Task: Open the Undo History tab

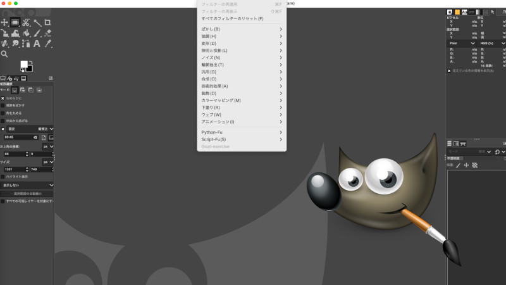Action: 16,78
